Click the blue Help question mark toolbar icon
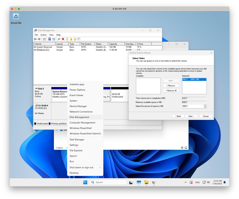Image resolution: width=239 pixels, height=199 pixels. [x=50, y=39]
